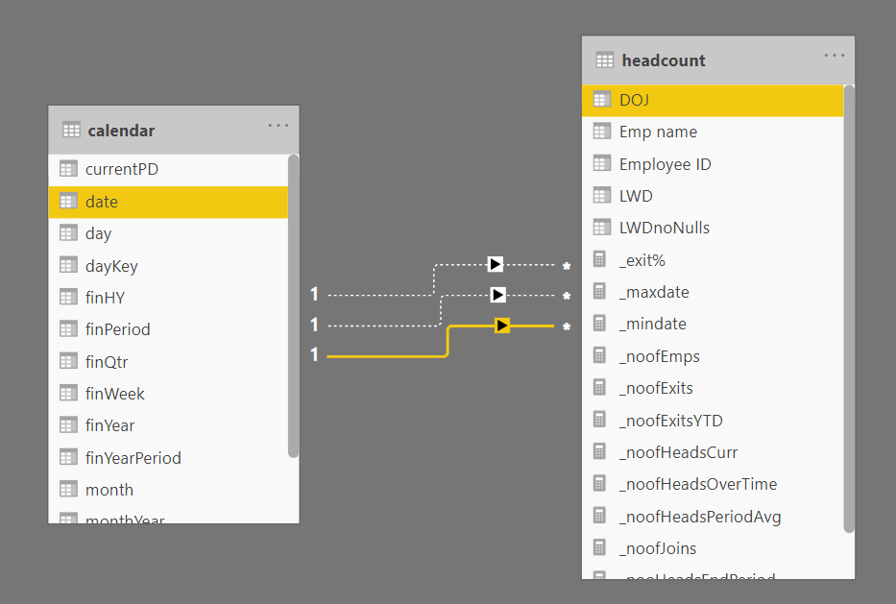Select the LWD field in headcount
Image resolution: width=896 pixels, height=604 pixels.
[x=713, y=196]
